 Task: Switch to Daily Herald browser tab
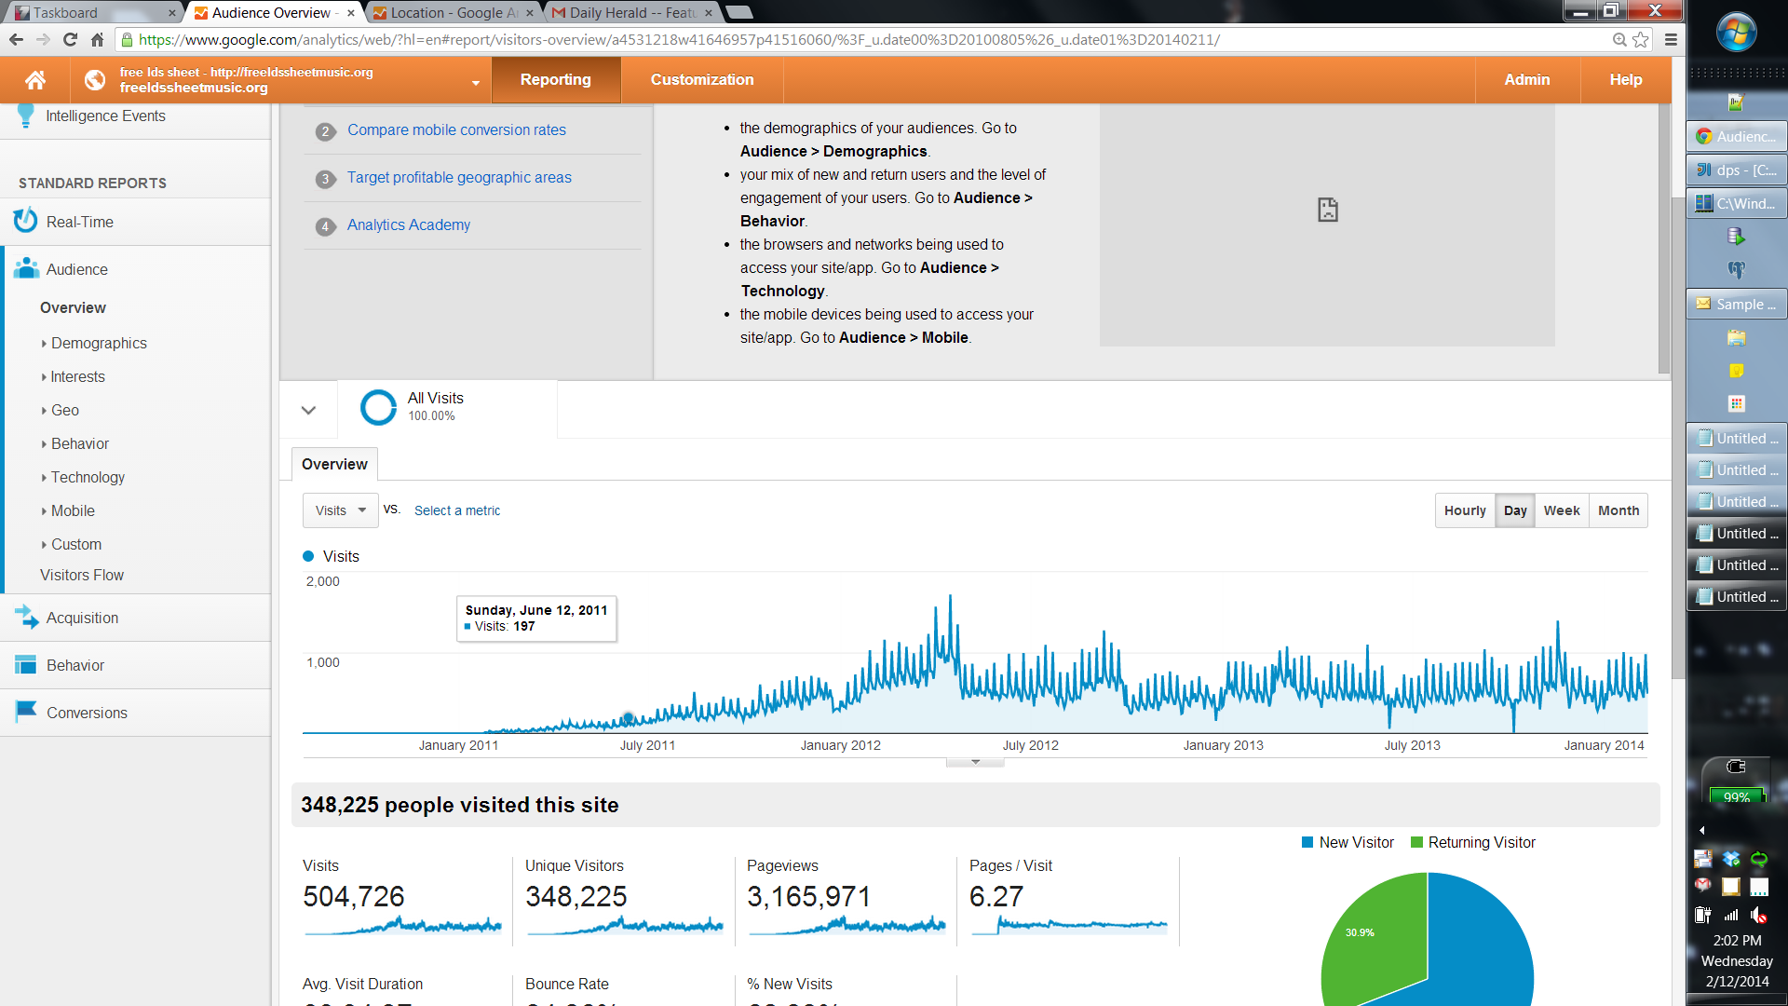click(x=632, y=13)
